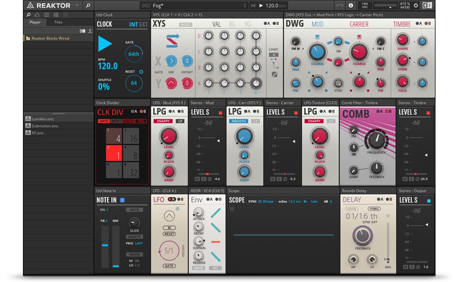Switch CLOCK sync from INT to EXT
This screenshot has width=458, height=282.
point(143,23)
